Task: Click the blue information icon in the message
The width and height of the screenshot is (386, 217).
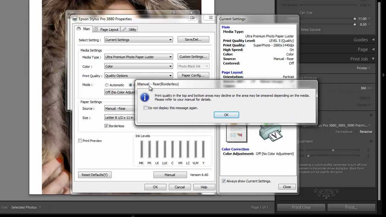Action: (145, 97)
